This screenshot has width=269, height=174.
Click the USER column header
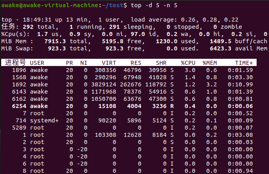point(37,63)
